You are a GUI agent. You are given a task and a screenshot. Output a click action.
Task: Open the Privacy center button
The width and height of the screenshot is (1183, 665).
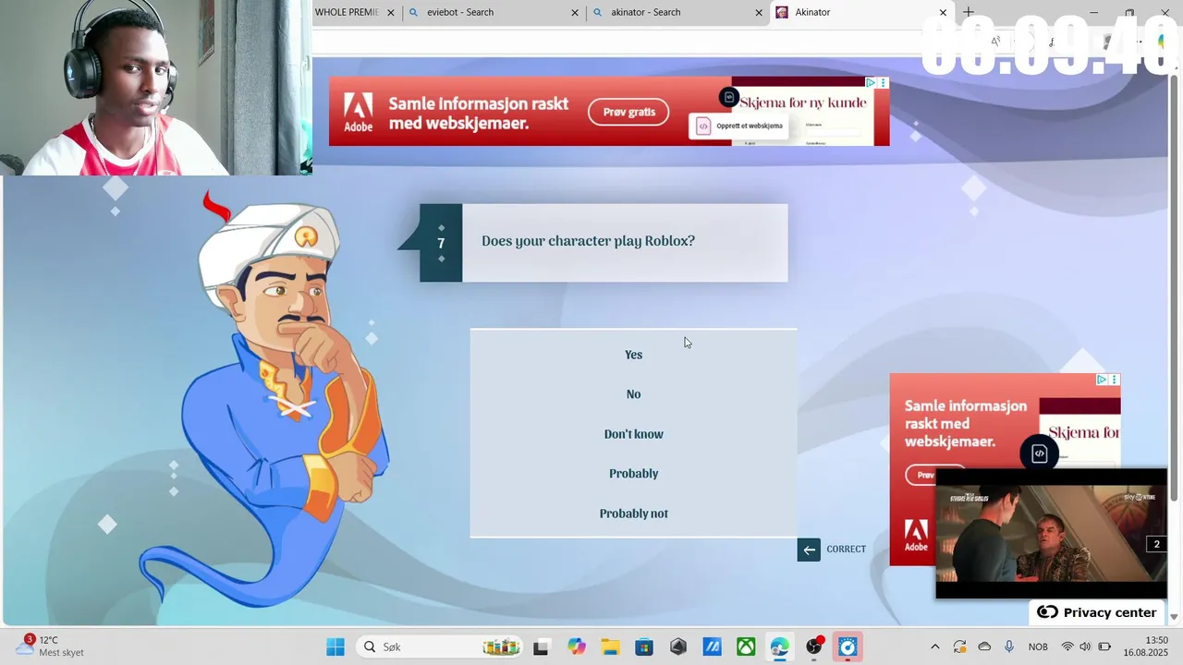click(1097, 612)
